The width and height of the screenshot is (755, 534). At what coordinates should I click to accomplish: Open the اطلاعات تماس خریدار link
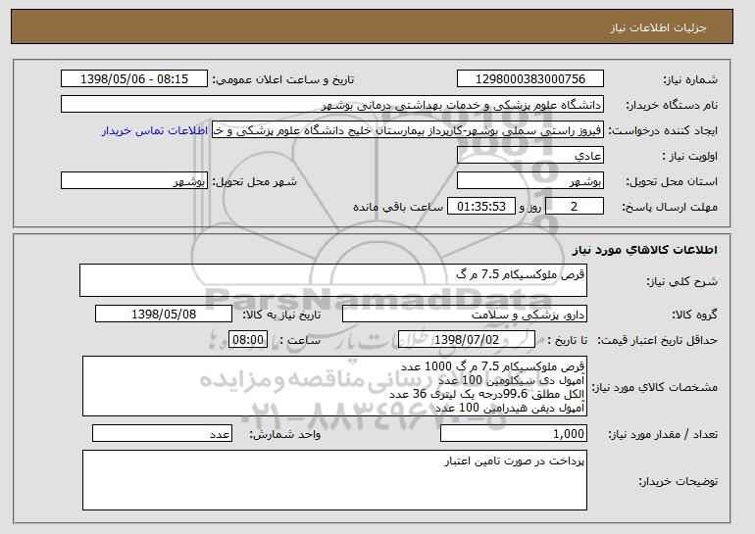pyautogui.click(x=155, y=131)
